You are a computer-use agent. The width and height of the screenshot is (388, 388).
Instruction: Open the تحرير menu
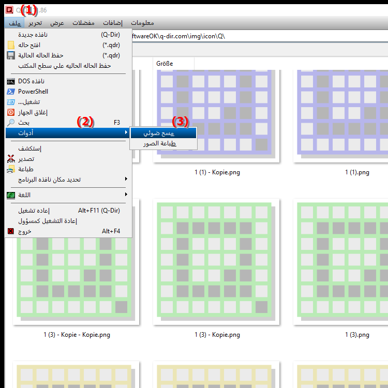click(x=35, y=23)
